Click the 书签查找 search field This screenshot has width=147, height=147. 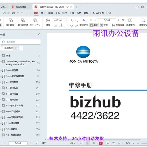pos(21,42)
